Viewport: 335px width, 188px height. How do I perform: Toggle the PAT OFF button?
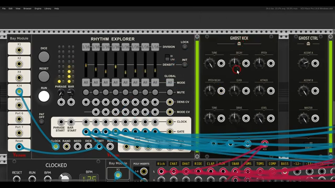[x=41, y=122]
